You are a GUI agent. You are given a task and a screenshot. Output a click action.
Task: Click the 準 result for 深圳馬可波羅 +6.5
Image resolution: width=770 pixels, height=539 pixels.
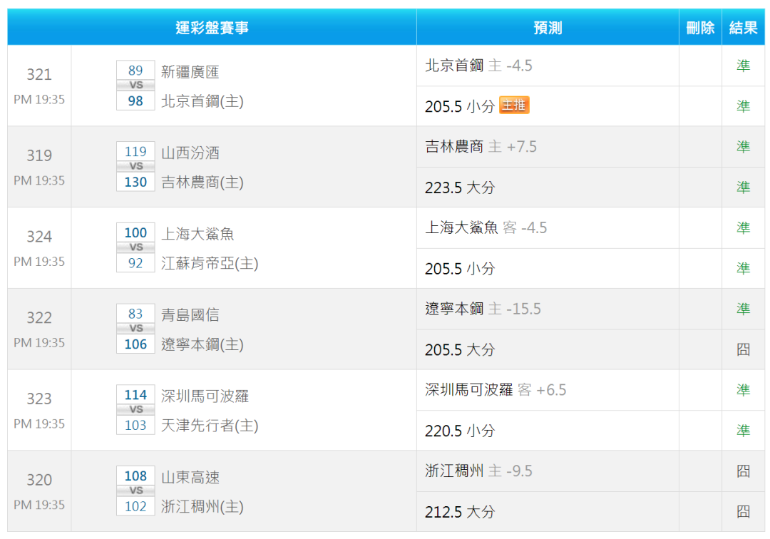743,389
